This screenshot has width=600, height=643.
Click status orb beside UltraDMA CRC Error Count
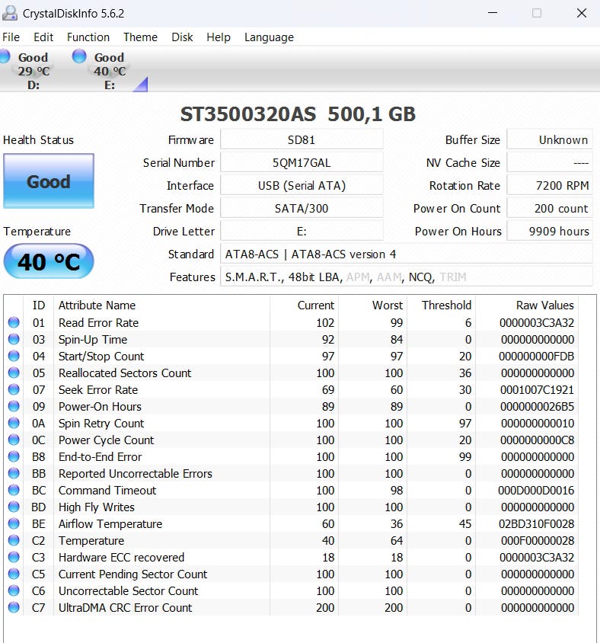[14, 608]
